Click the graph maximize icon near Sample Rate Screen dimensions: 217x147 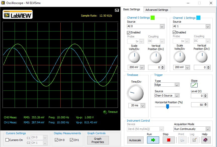click(117, 10)
